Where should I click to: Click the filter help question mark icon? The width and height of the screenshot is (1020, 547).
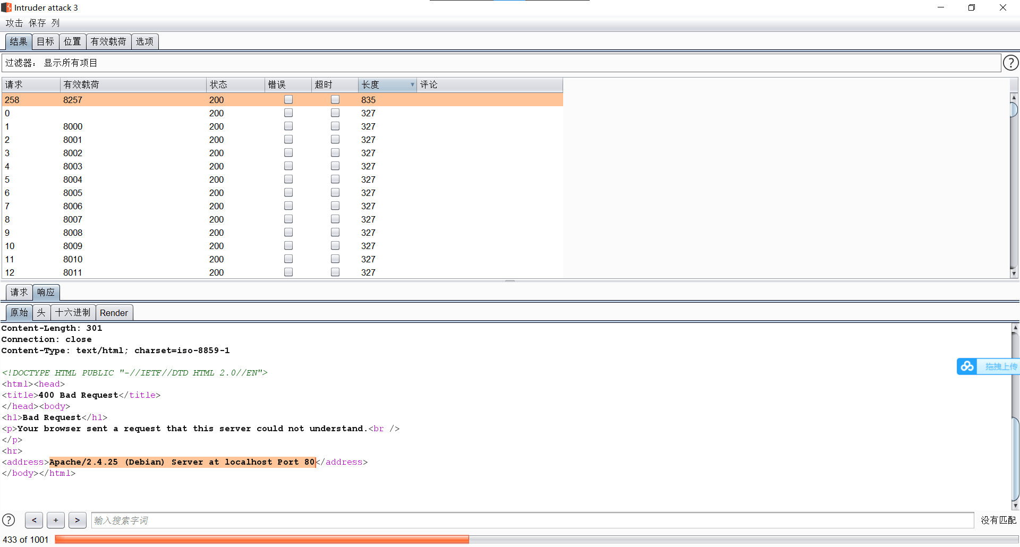(x=1010, y=63)
